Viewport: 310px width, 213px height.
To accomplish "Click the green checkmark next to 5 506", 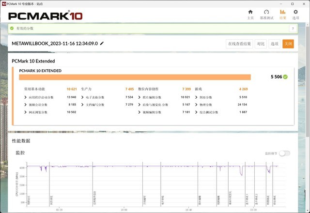I will (x=285, y=76).
